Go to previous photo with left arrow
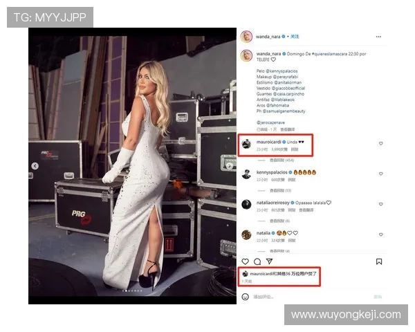Screen dimensions: 415x332 pos(35,166)
